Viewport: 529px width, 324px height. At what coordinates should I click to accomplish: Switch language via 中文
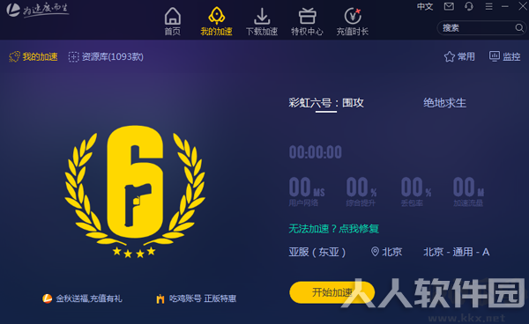425,6
